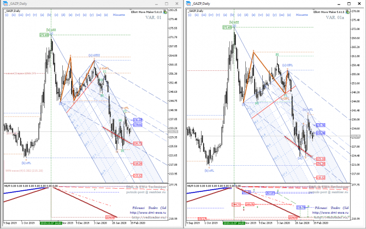Screen dimensions: 366x229
Task: Click 'MIN wave-(4) 0.382' label in VAR. 01 chart
Action: [24, 171]
